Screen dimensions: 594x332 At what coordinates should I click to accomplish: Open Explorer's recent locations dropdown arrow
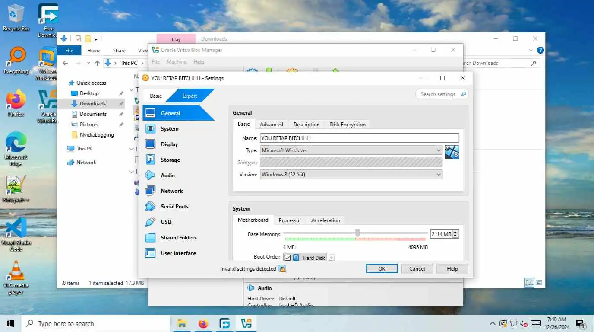88,63
